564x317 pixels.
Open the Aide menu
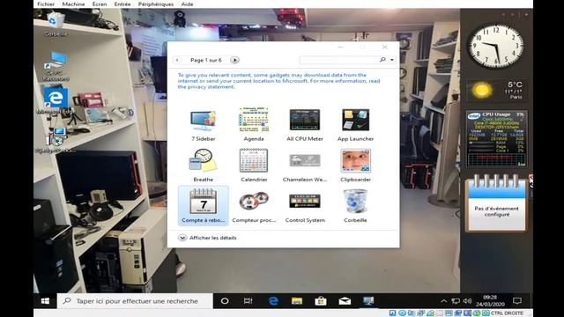(x=187, y=4)
